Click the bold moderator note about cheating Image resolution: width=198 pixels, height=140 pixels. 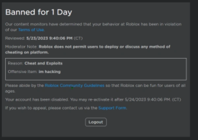(104, 47)
